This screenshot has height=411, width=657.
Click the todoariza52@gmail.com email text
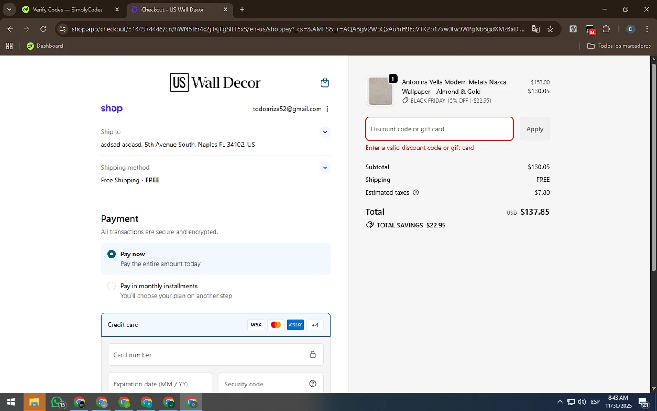287,109
